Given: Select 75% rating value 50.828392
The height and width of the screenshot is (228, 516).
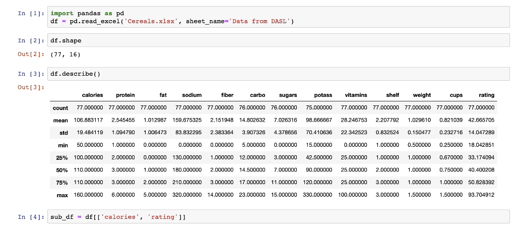Looking at the screenshot, I should click(481, 182).
